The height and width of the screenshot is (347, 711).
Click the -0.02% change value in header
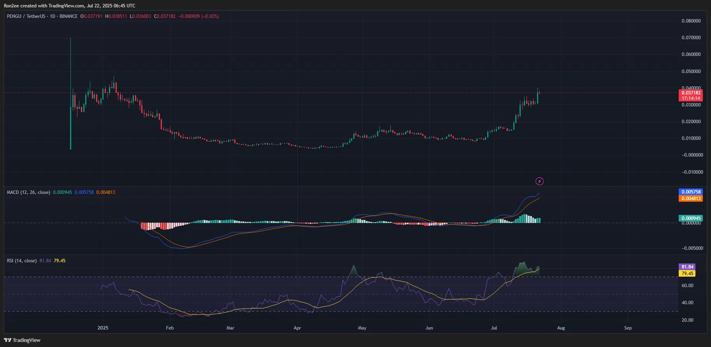210,16
